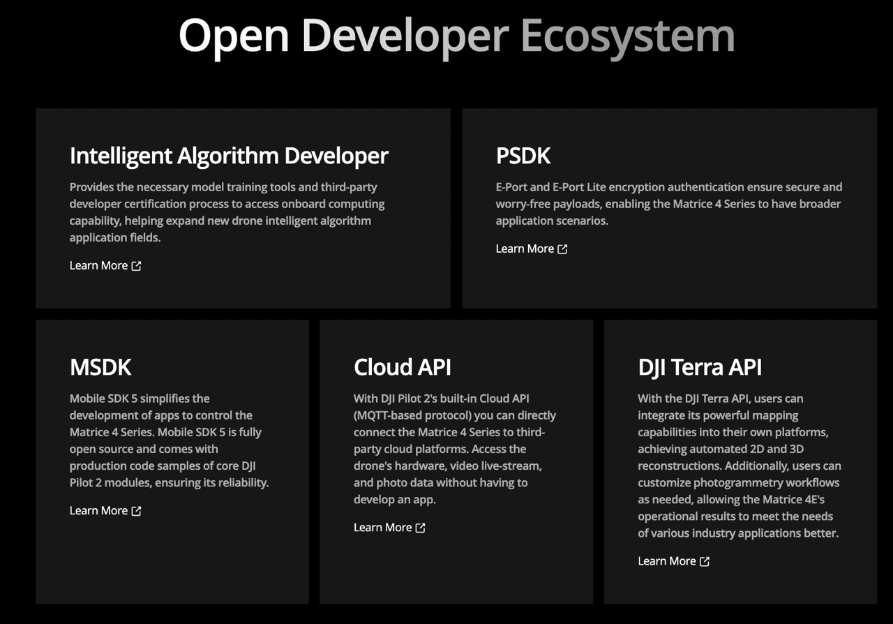
Task: Open Learn More link under DJI Terra API
Action: tap(673, 560)
